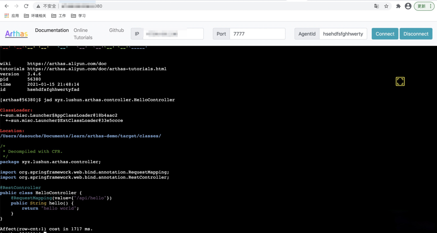
Task: Click the 更新 update button
Action: coord(422,6)
